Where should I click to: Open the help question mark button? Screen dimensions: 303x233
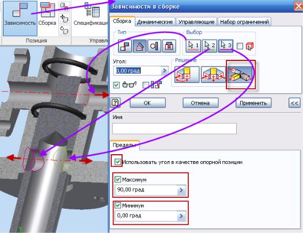115,102
